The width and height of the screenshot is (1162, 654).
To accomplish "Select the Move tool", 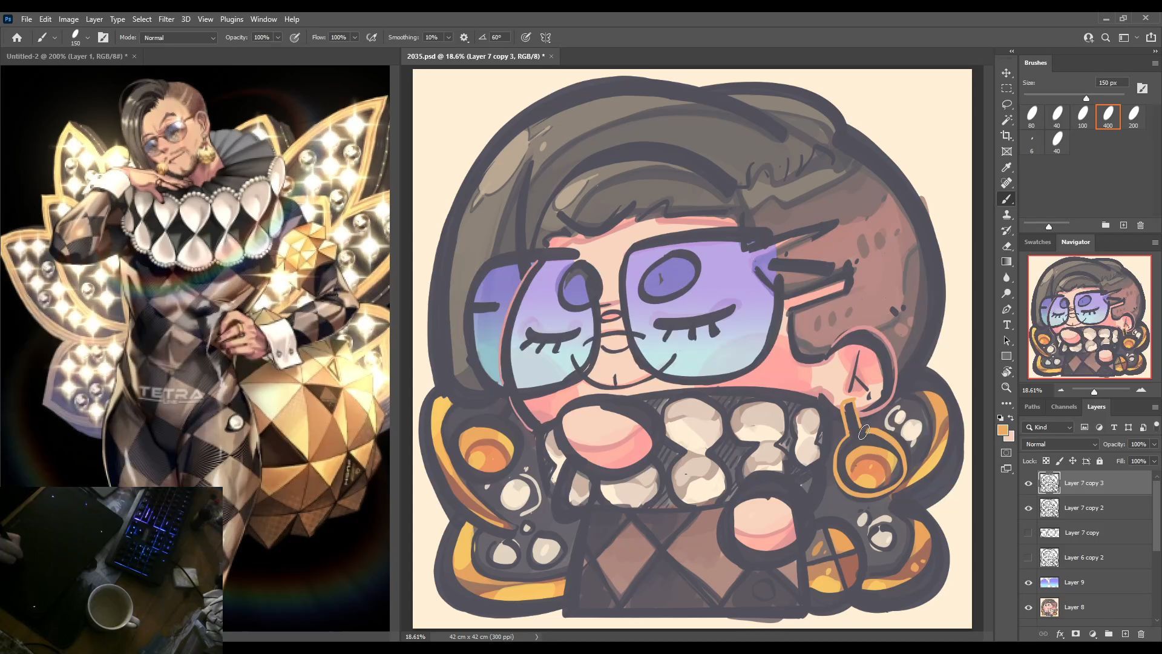I will [x=1006, y=73].
